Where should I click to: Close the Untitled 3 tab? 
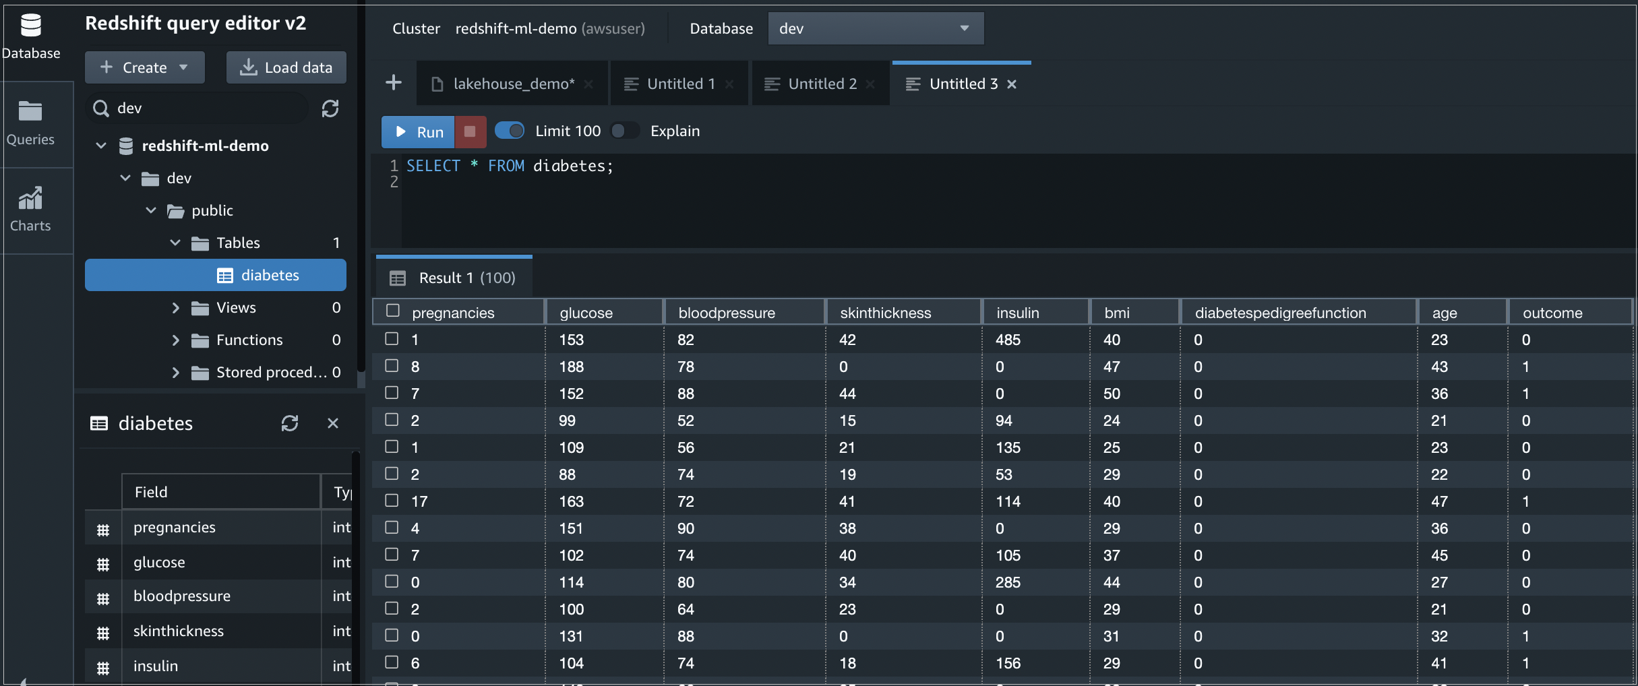[x=1012, y=84]
